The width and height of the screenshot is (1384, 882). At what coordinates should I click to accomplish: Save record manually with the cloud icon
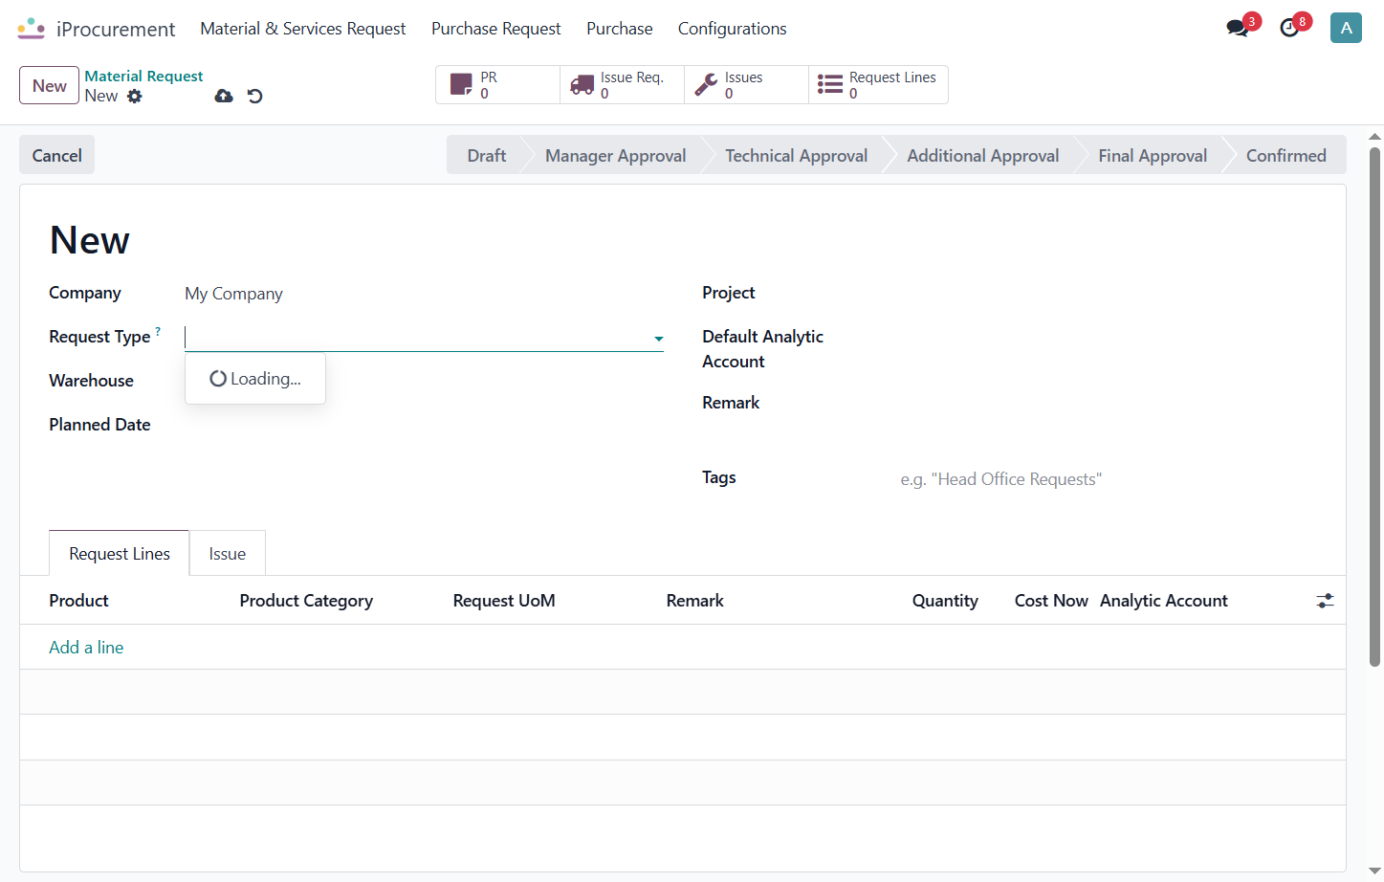point(224,96)
